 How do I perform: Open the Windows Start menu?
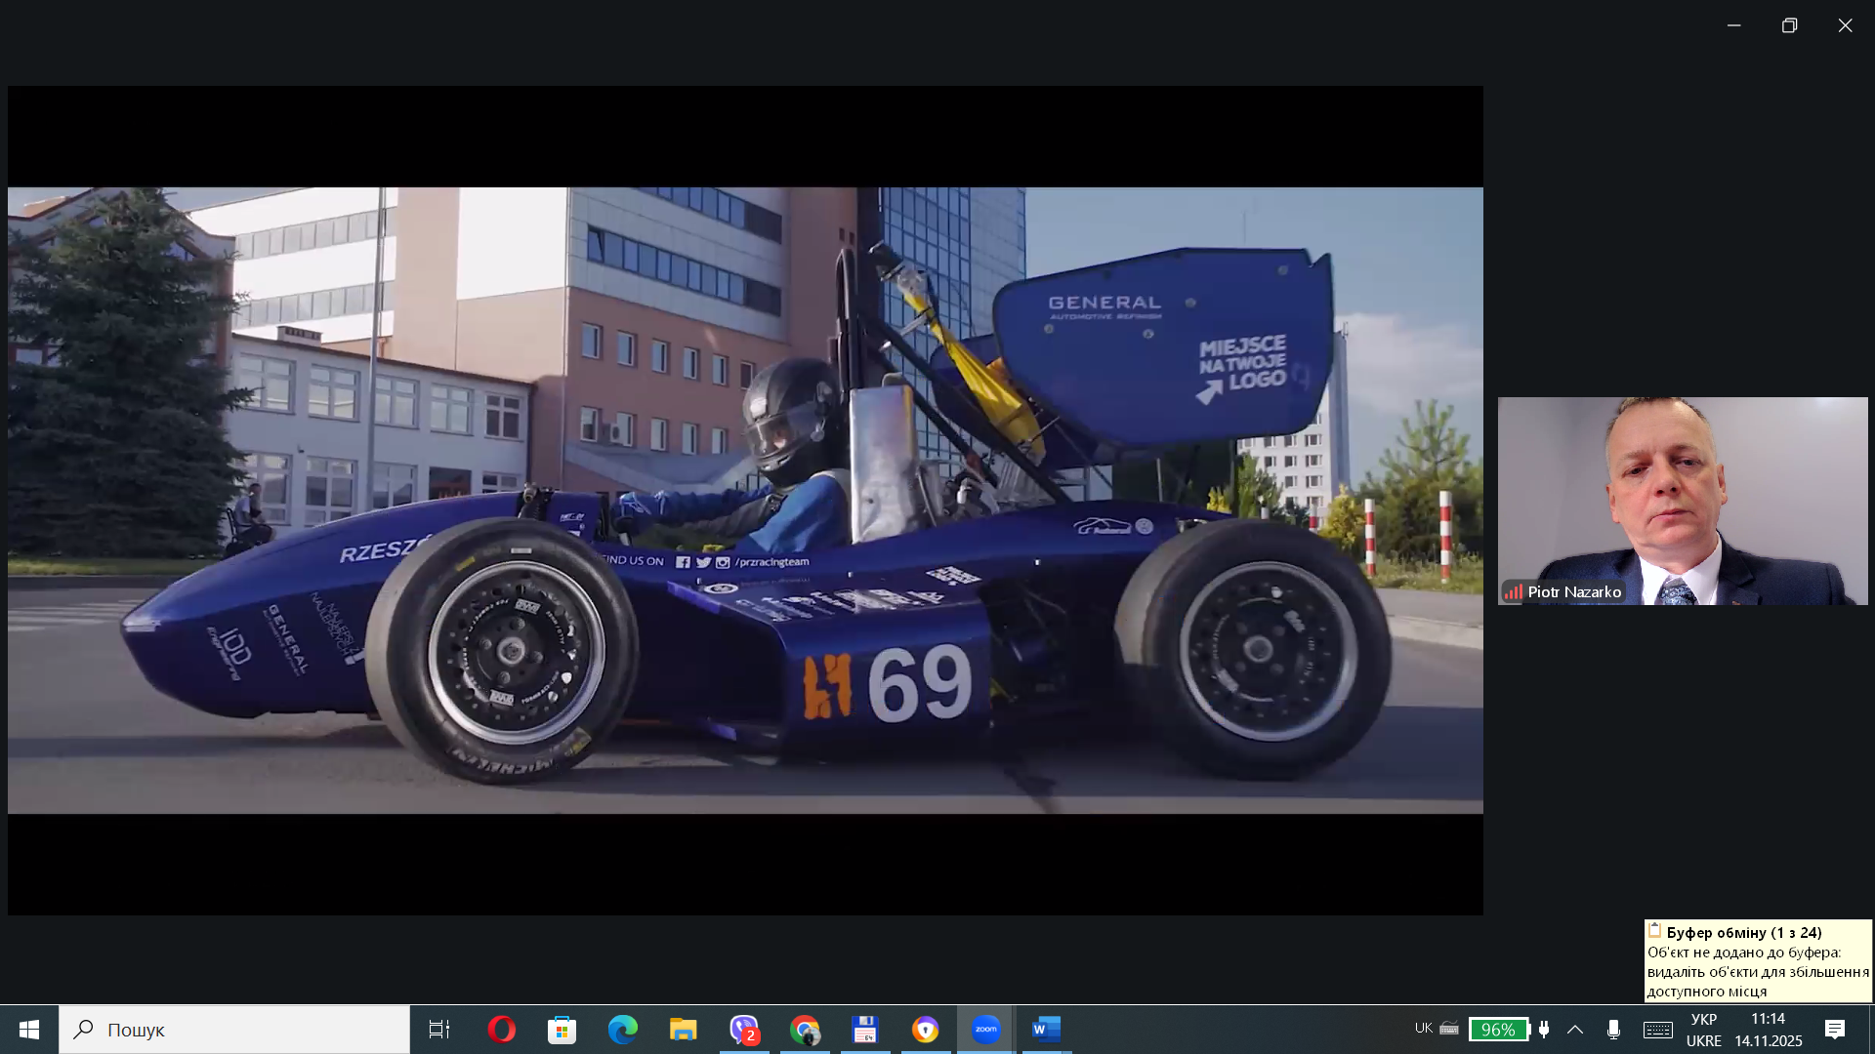pos(29,1030)
